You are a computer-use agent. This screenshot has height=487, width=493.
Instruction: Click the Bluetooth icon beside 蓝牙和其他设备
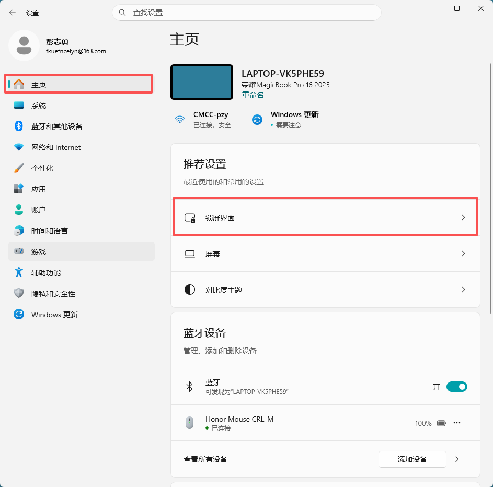19,126
